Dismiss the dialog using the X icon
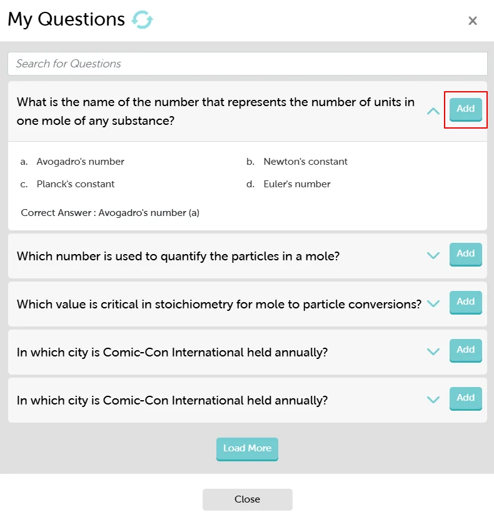The height and width of the screenshot is (520, 494). pyautogui.click(x=473, y=21)
